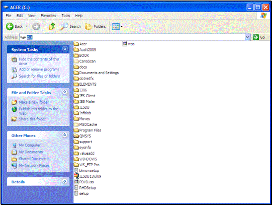Select the Acer folder icon

76,44
